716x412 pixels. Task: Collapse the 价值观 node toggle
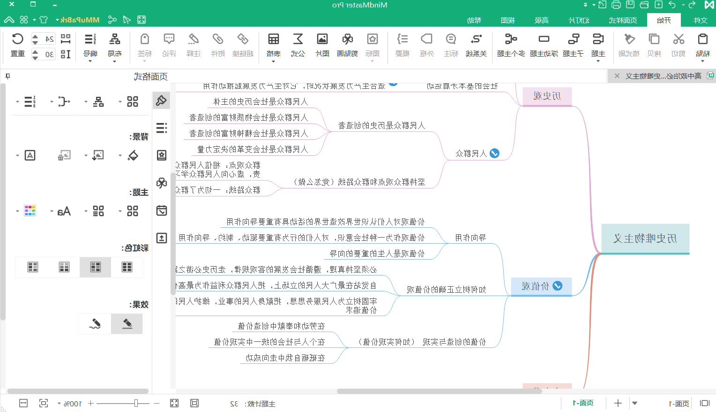[x=558, y=286]
